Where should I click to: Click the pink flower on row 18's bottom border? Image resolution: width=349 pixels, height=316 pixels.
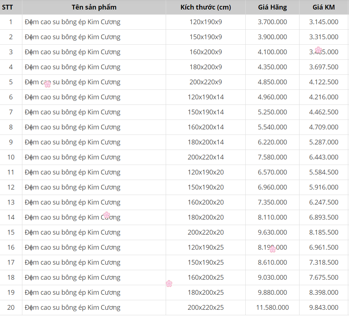tap(169, 283)
